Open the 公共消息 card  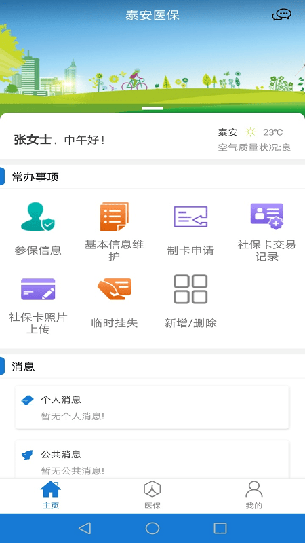[152, 460]
